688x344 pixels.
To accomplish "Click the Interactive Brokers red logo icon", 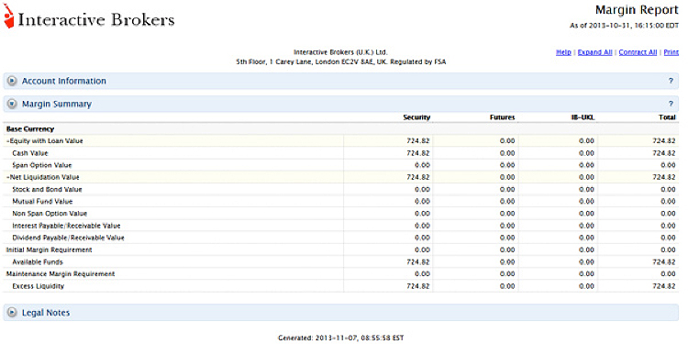I will pyautogui.click(x=8, y=17).
